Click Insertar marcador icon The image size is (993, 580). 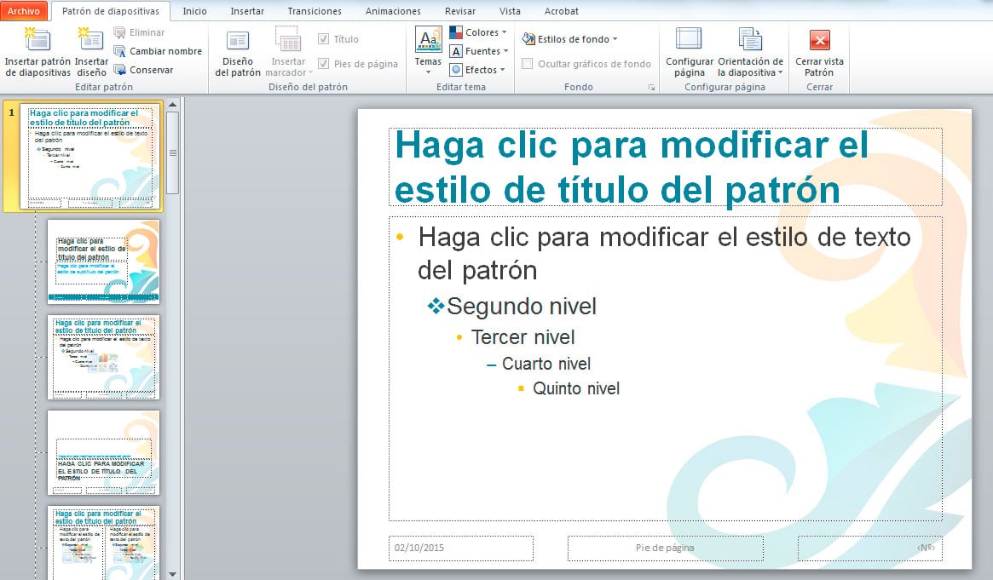click(x=288, y=41)
